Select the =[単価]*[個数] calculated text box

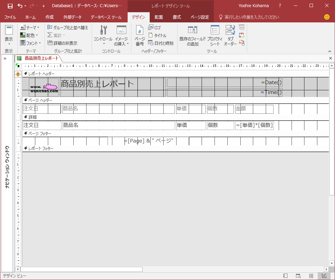[254, 125]
